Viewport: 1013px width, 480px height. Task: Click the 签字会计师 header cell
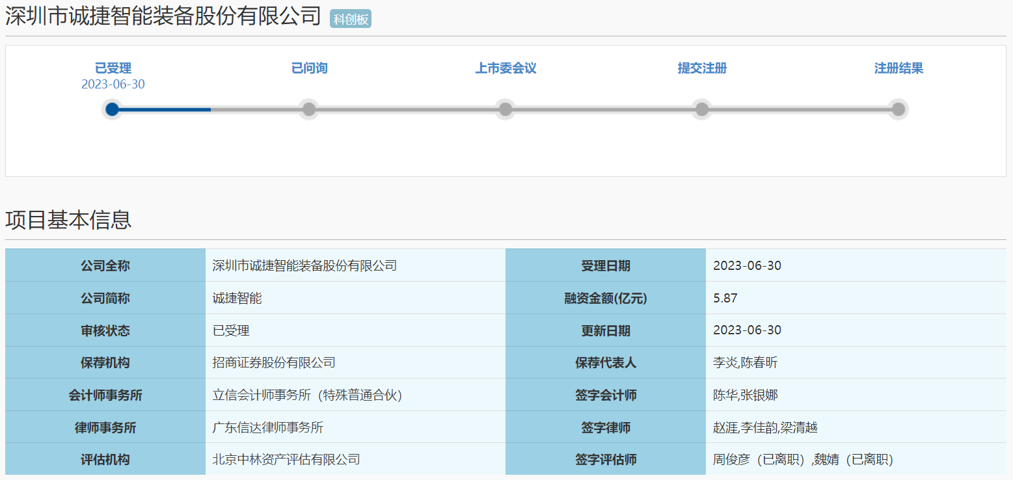[606, 395]
